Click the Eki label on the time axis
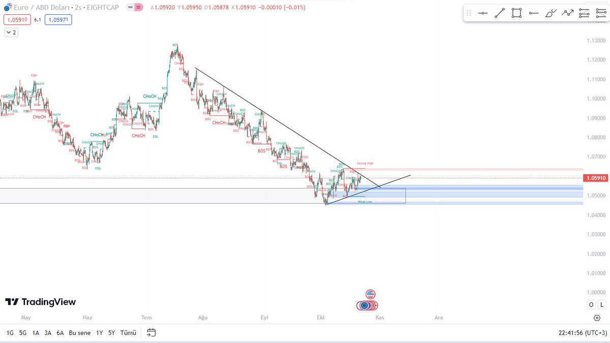This screenshot has height=343, width=610. [x=320, y=317]
